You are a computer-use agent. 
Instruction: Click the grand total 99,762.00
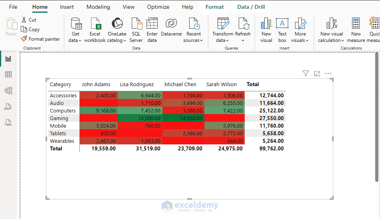pyautogui.click(x=271, y=148)
